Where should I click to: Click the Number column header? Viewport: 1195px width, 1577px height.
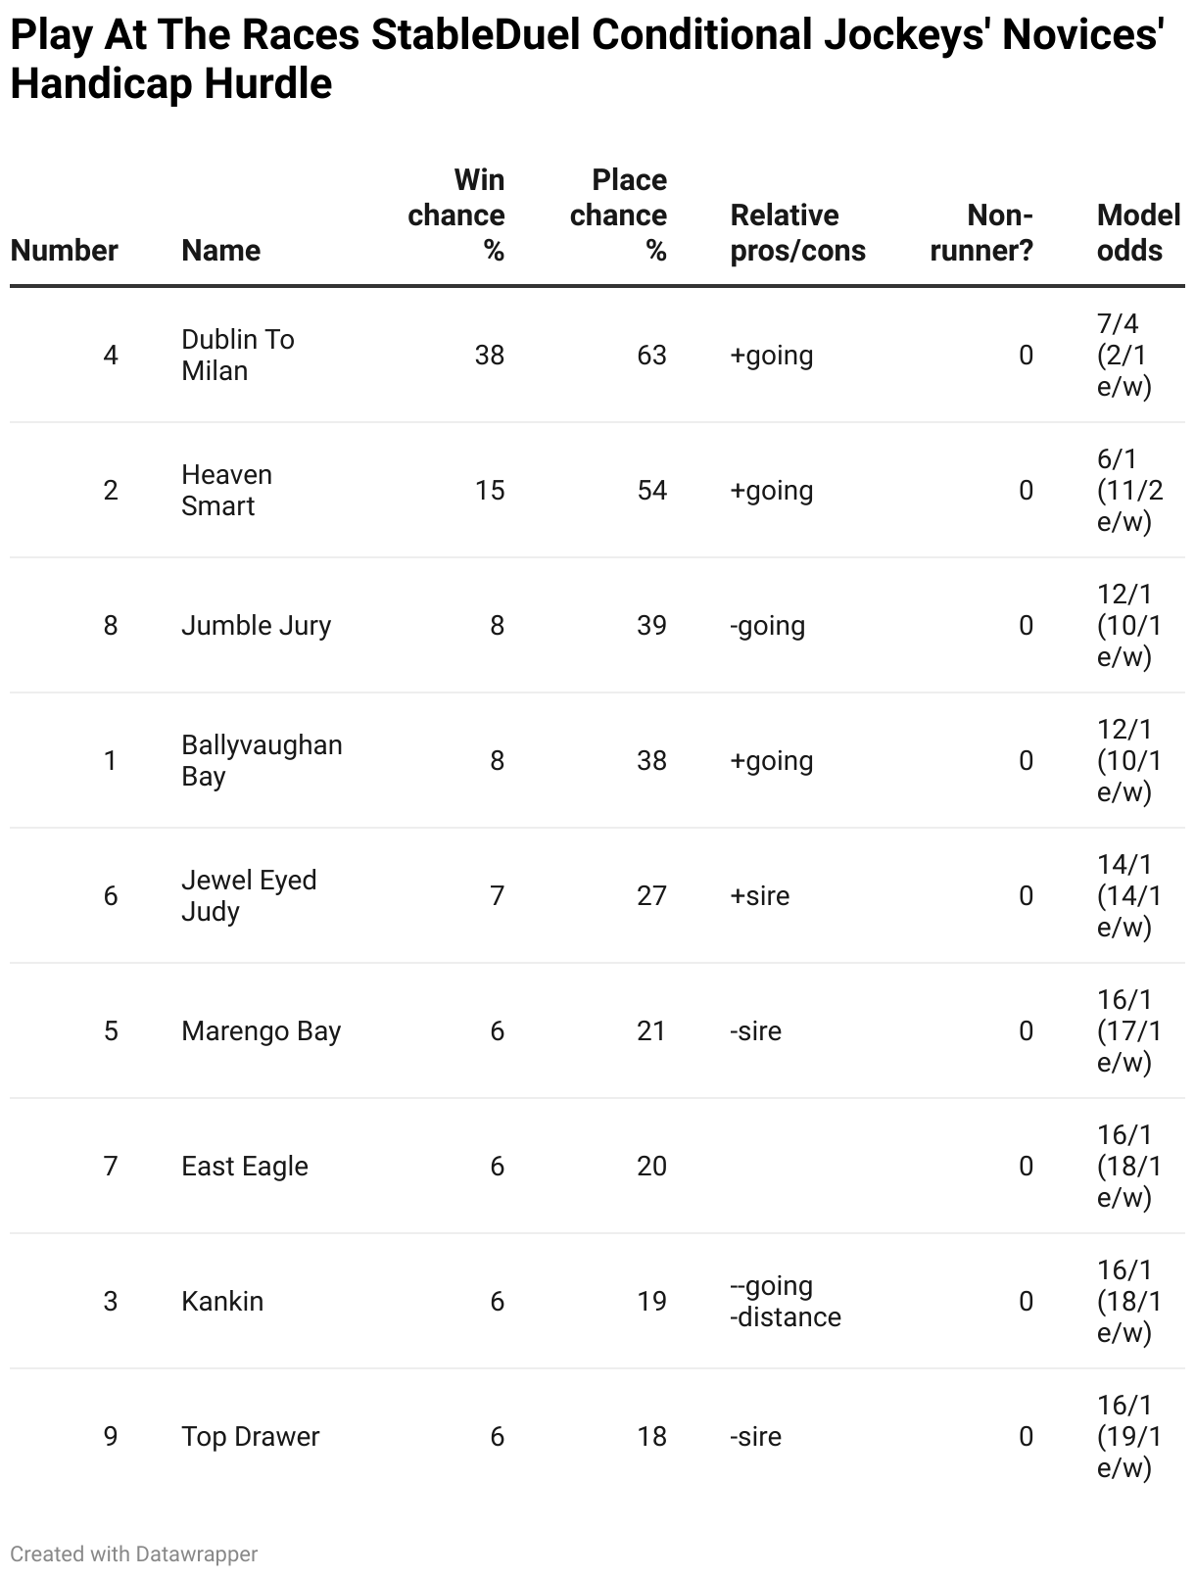[x=65, y=250]
